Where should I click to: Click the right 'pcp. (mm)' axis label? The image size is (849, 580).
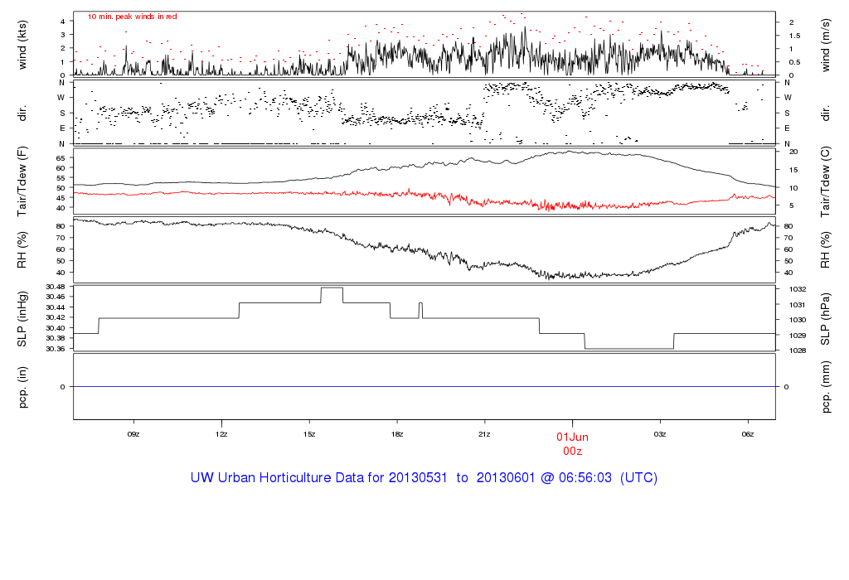825,388
